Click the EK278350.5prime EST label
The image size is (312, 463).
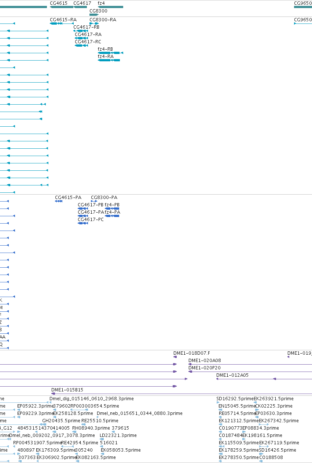point(239,457)
